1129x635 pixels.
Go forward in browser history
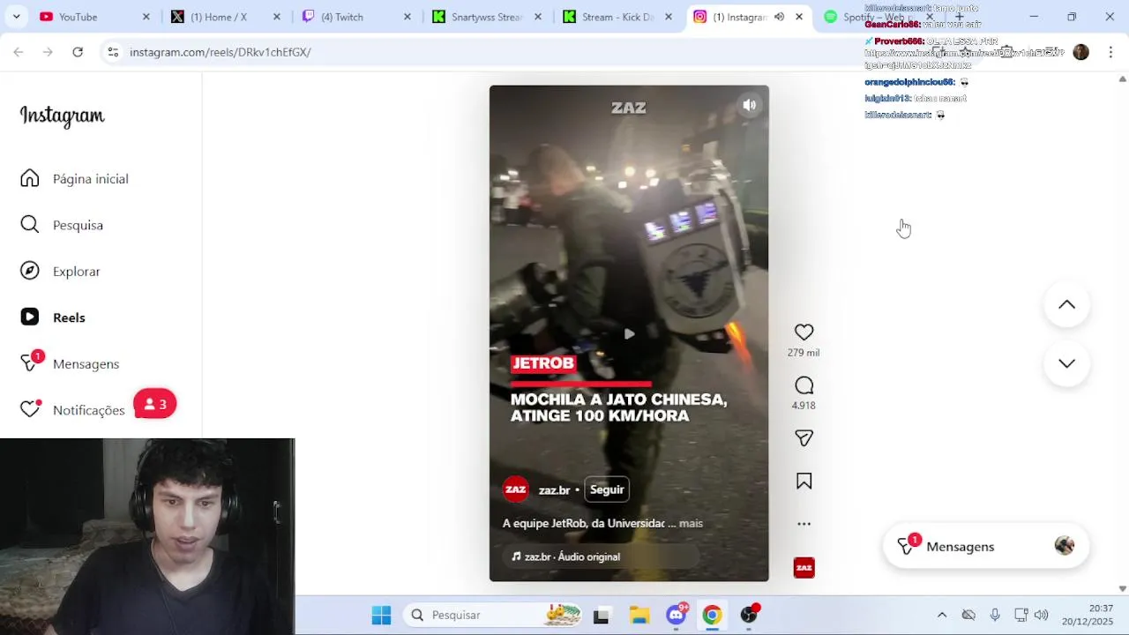coord(48,52)
